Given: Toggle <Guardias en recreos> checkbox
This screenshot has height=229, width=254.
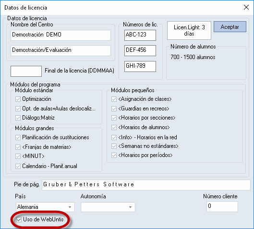Looking at the screenshot, I should [x=114, y=108].
